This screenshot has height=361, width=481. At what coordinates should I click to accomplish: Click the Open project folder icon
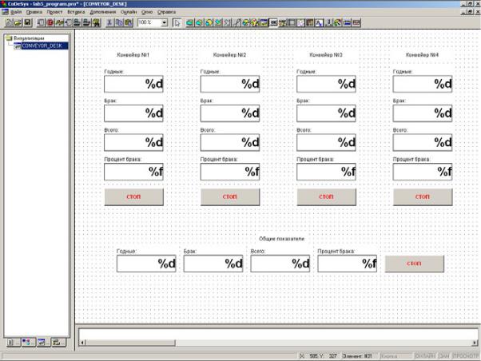tap(18, 22)
